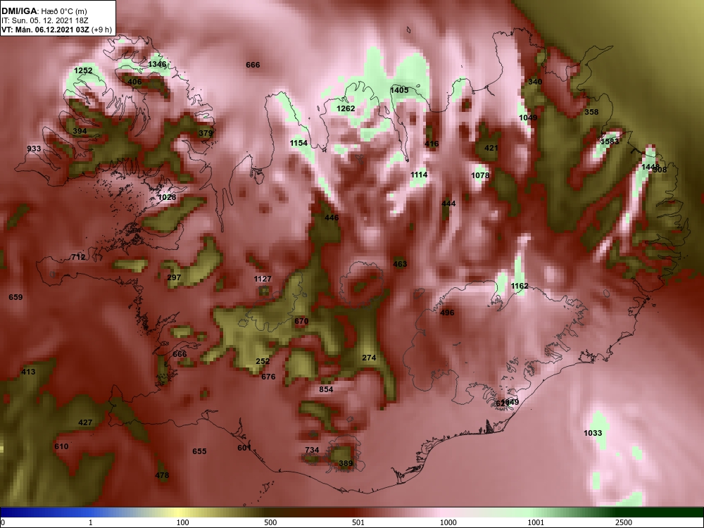Click the map value 659 over the western sea
The height and width of the screenshot is (528, 704).
(15, 297)
